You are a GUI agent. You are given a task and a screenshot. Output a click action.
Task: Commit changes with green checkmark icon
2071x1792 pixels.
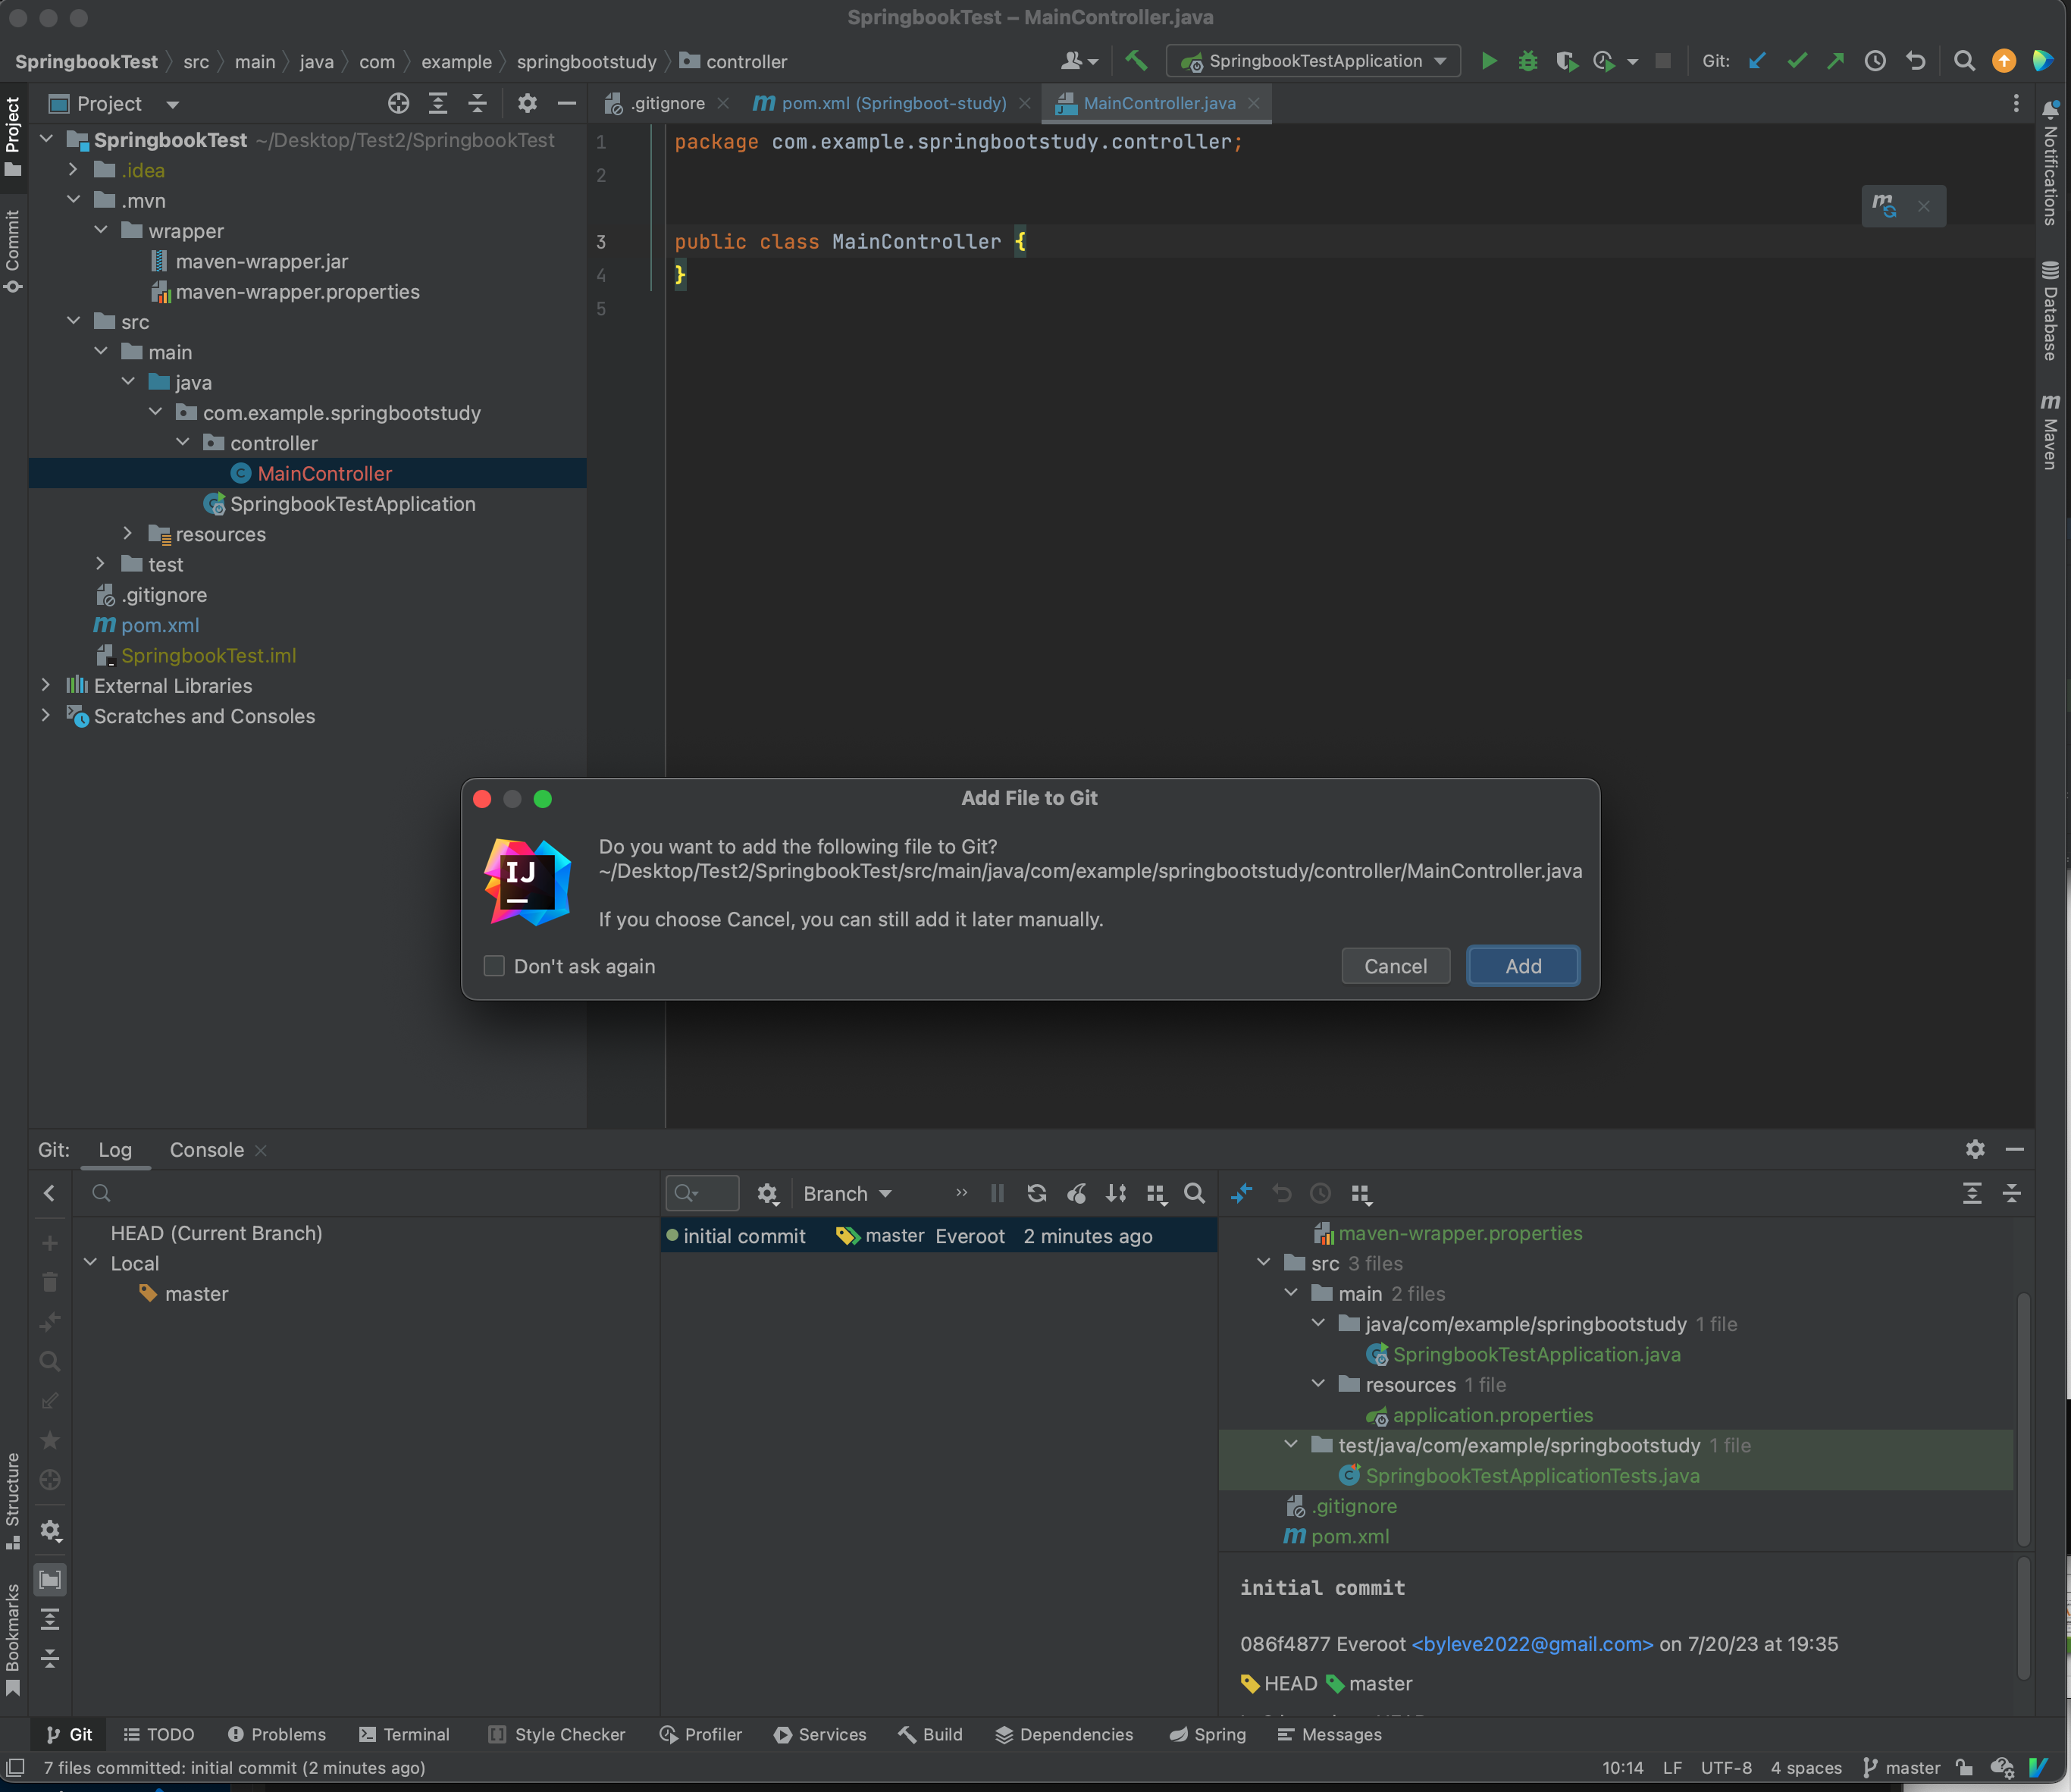(1797, 61)
